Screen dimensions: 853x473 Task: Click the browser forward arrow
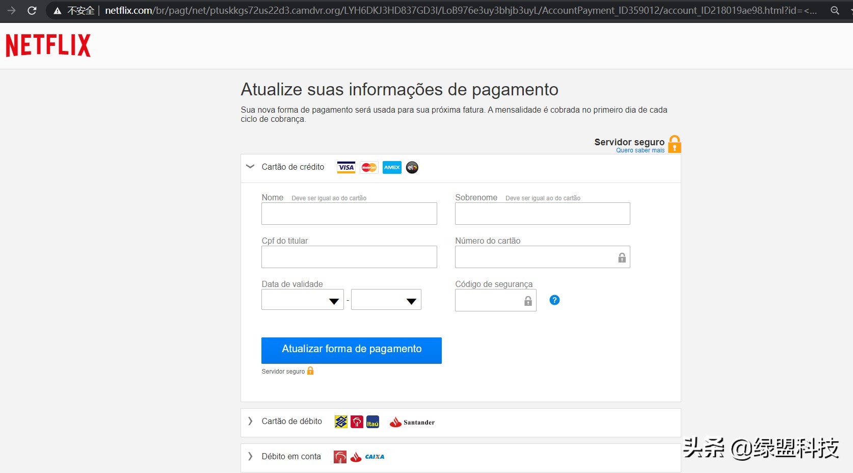[x=11, y=10]
